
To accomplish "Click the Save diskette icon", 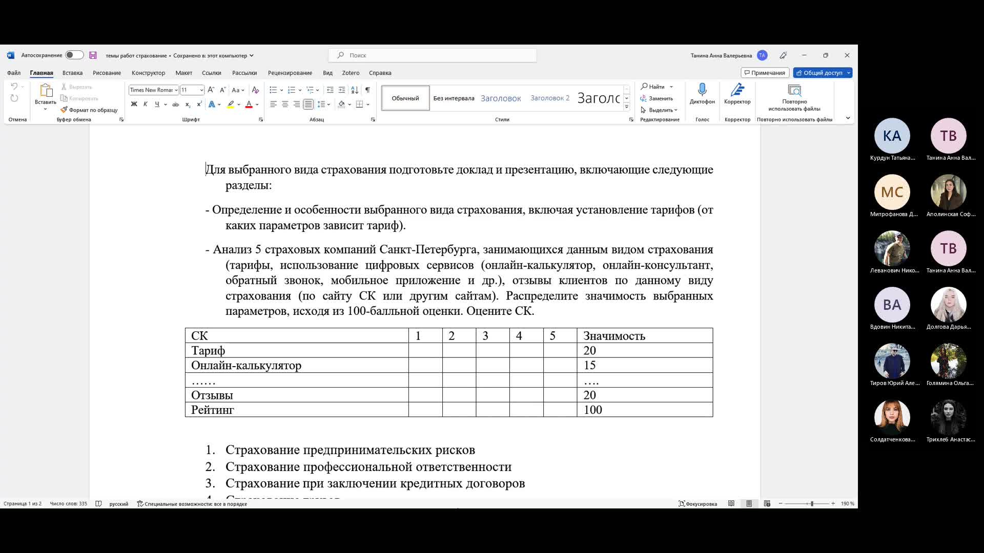I will [93, 55].
